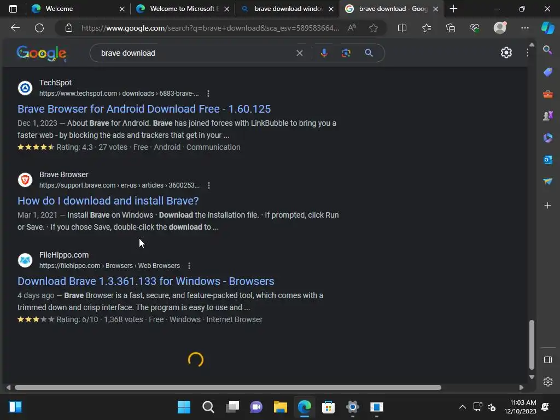Open How do I download and install Brave

click(x=108, y=201)
